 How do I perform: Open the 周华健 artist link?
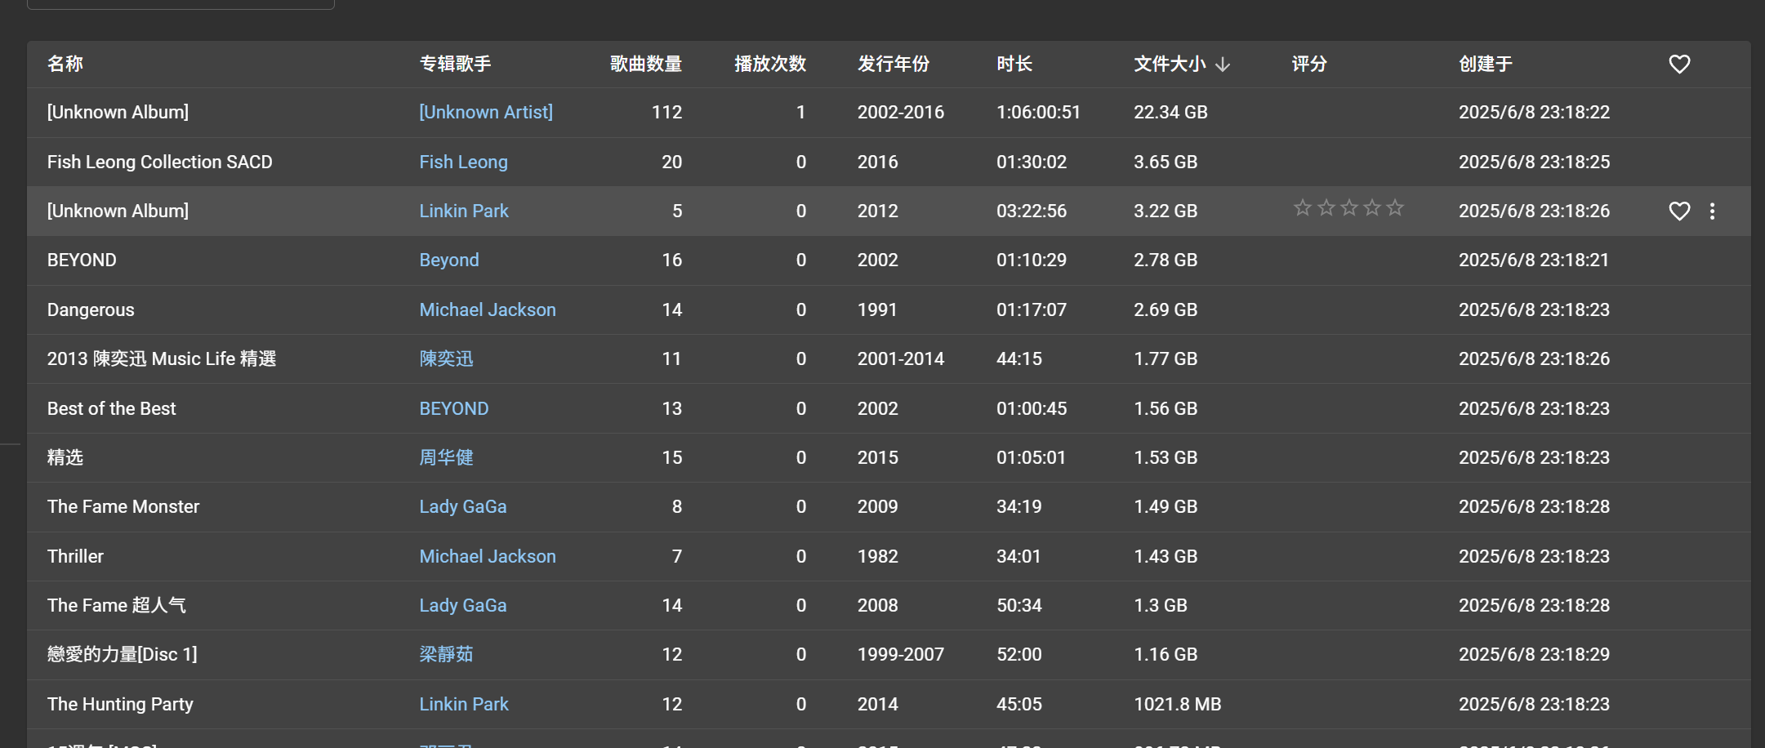coord(446,457)
